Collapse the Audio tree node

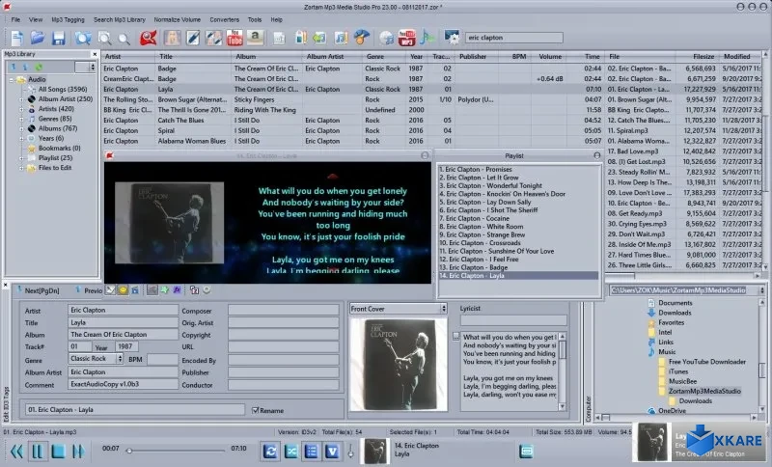coord(12,79)
